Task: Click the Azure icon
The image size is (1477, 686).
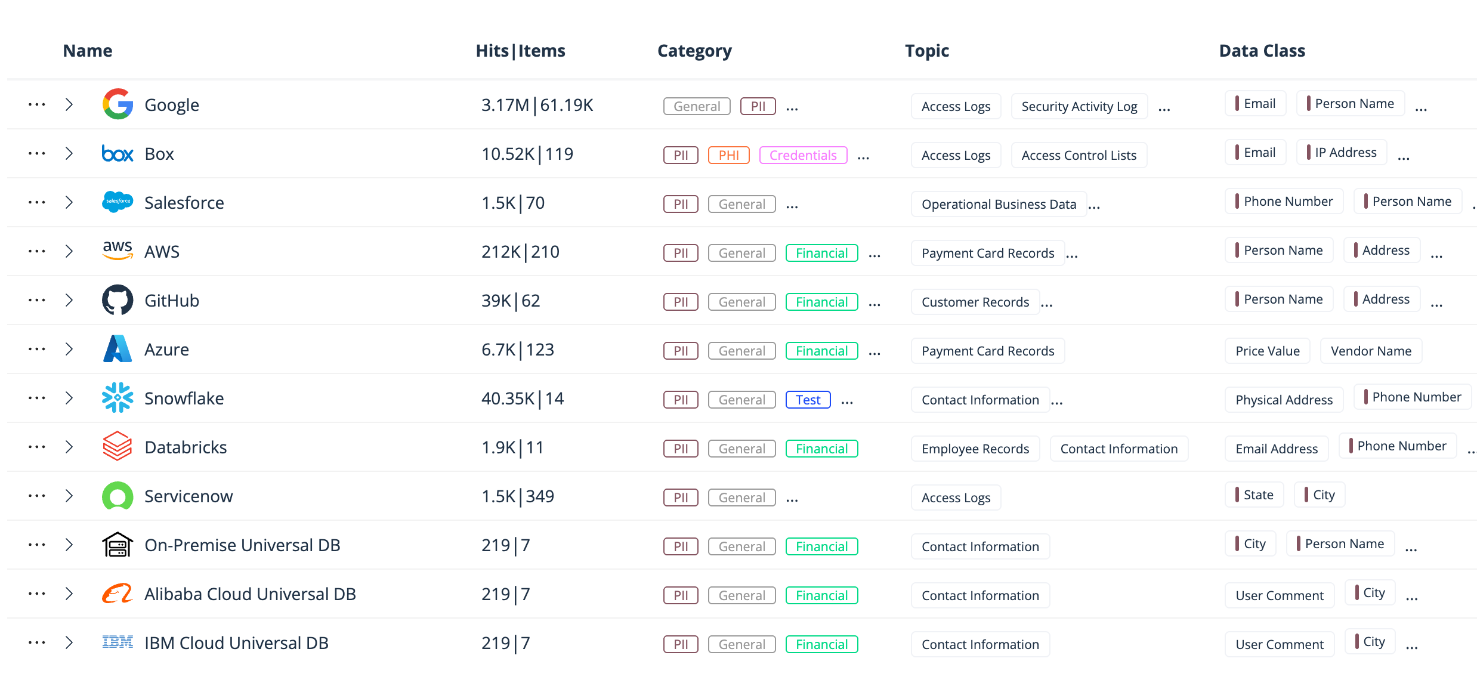Action: pyautogui.click(x=117, y=349)
